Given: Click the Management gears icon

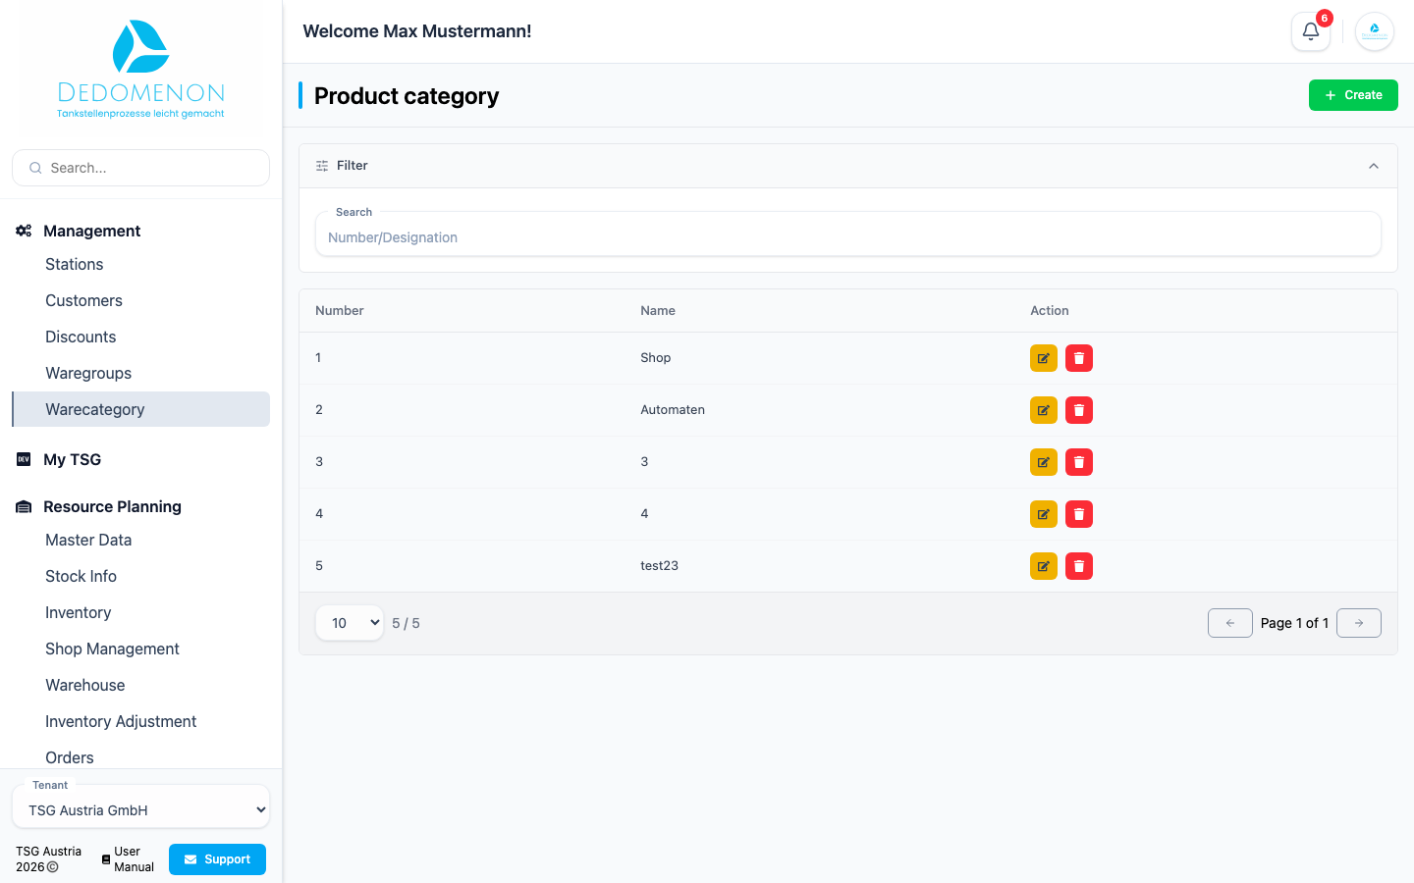Looking at the screenshot, I should tap(24, 231).
